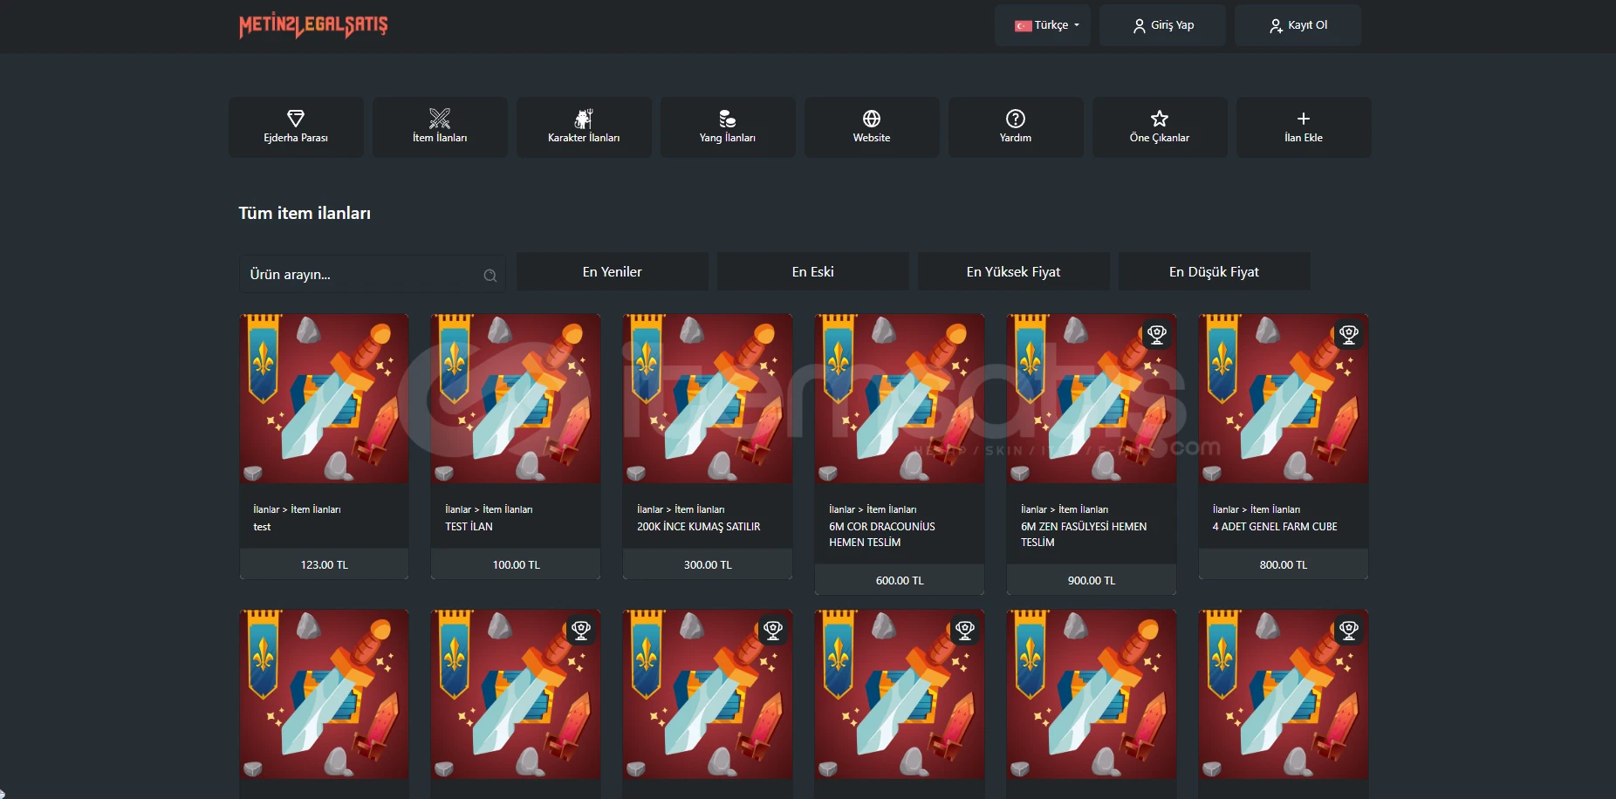Add a new listing with İlan Ekle

tap(1304, 127)
